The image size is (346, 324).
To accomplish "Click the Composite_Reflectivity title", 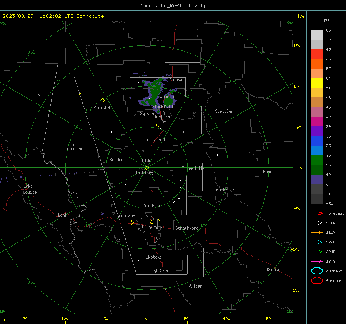I will 173,6.
